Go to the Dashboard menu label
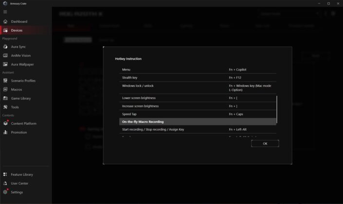 (x=19, y=21)
